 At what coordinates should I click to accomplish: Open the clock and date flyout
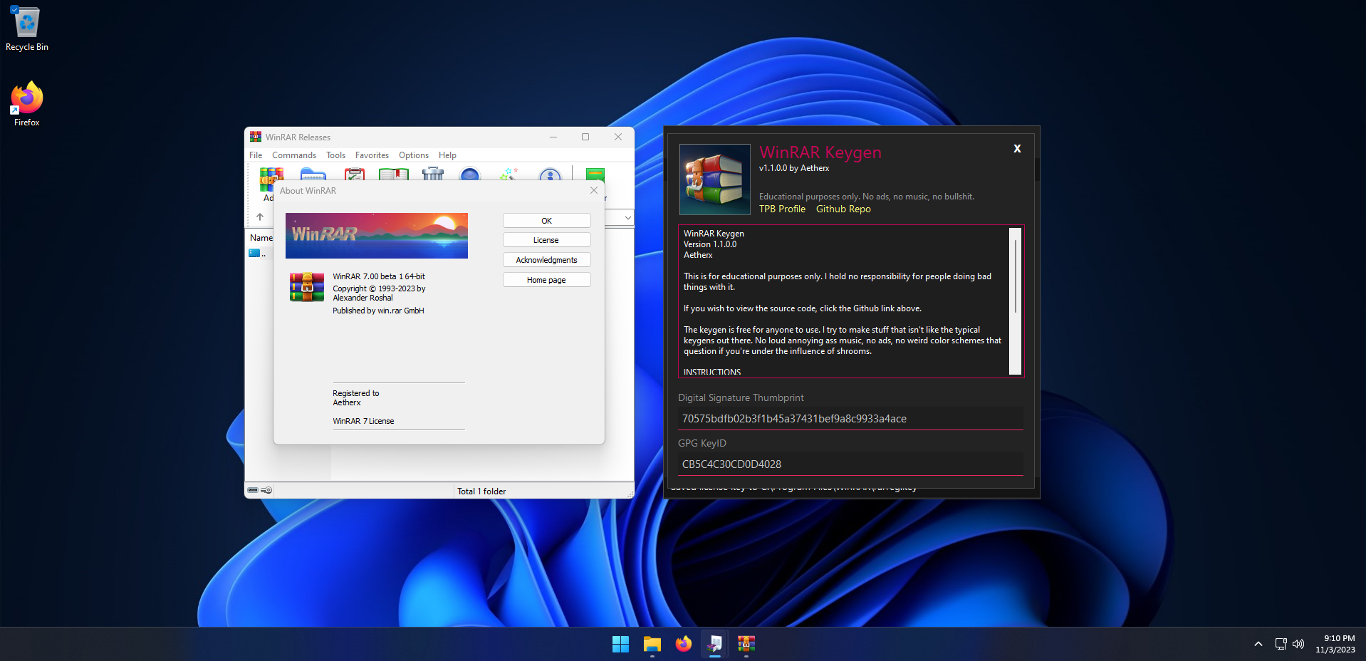pyautogui.click(x=1336, y=644)
